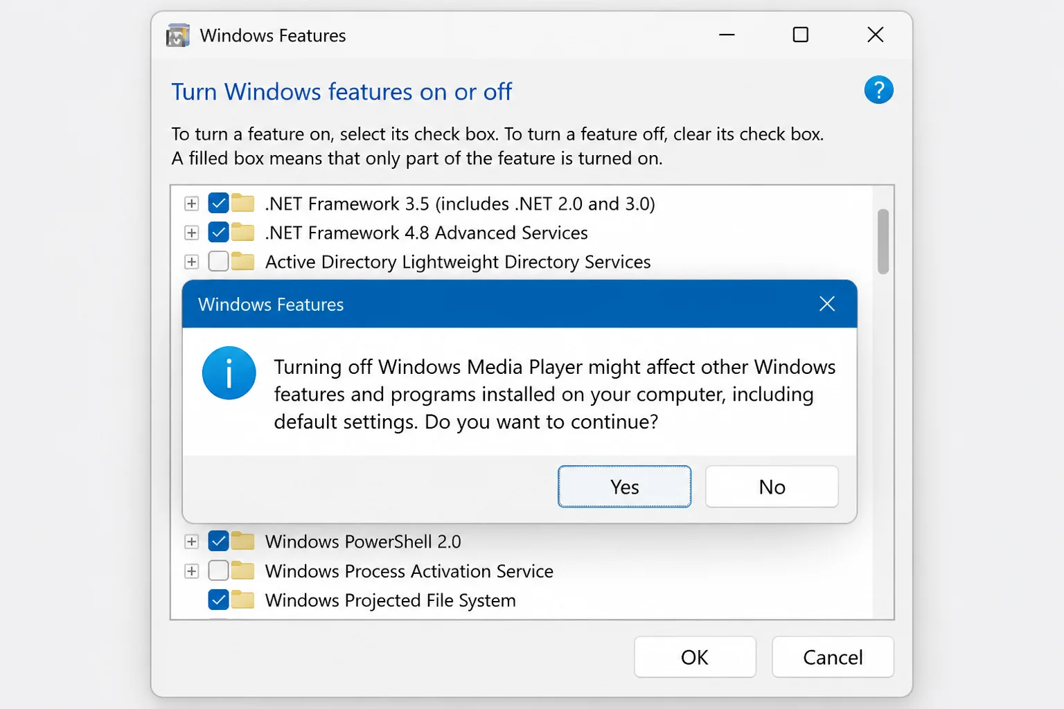Expand Active Directory Lightweight Directory Services node
The width and height of the screenshot is (1064, 709).
[x=192, y=262]
